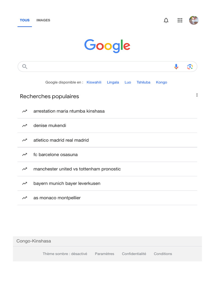
Task: Open Google Lens camera search
Action: 190,67
